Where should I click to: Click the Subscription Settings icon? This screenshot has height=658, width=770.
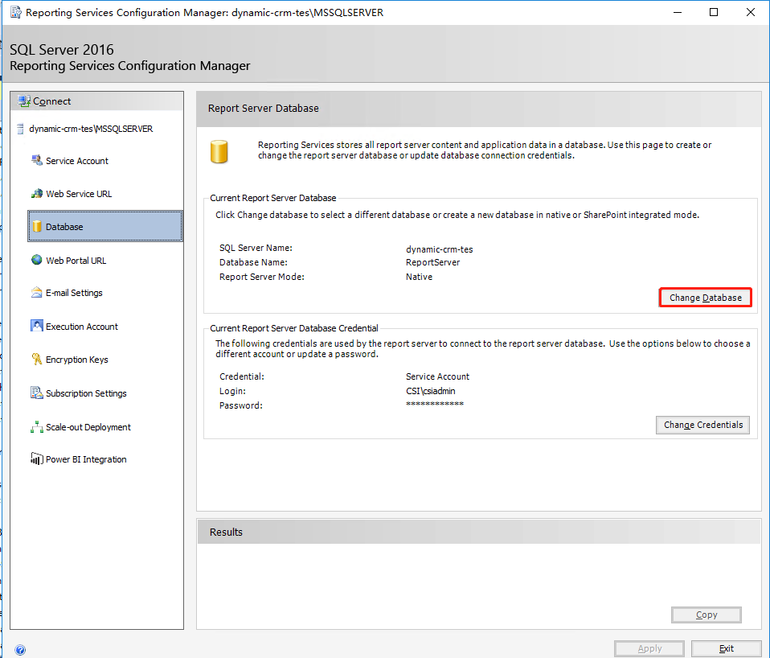pyautogui.click(x=37, y=393)
